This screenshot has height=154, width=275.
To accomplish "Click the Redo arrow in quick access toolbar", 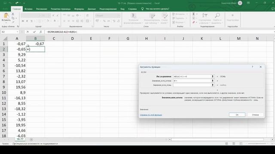I will (17, 3).
